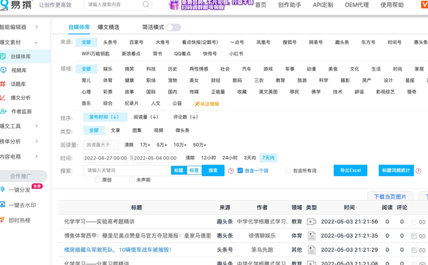Check the 包含所有词 checkbox
The image size is (428, 265).
coord(288,170)
